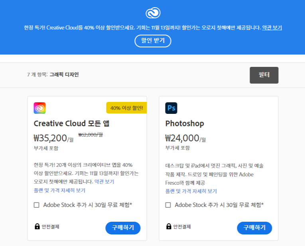Click 부가세 포함 under the ₩35,200 price
The width and height of the screenshot is (305, 246).
point(46,148)
